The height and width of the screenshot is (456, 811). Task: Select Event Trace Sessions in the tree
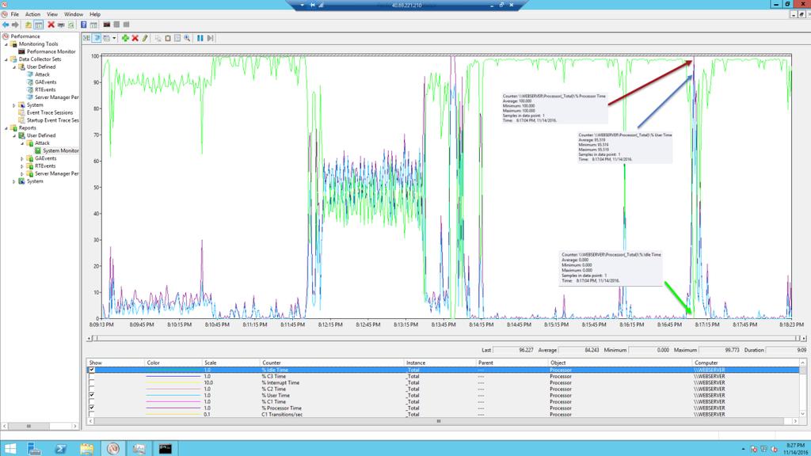coord(50,112)
